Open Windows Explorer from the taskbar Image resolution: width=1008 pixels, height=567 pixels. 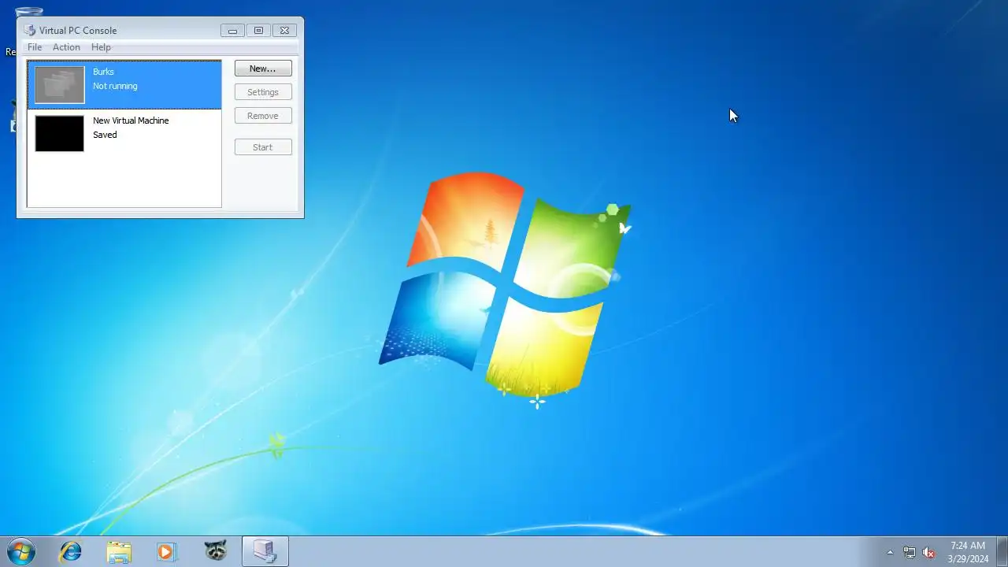[x=119, y=551]
